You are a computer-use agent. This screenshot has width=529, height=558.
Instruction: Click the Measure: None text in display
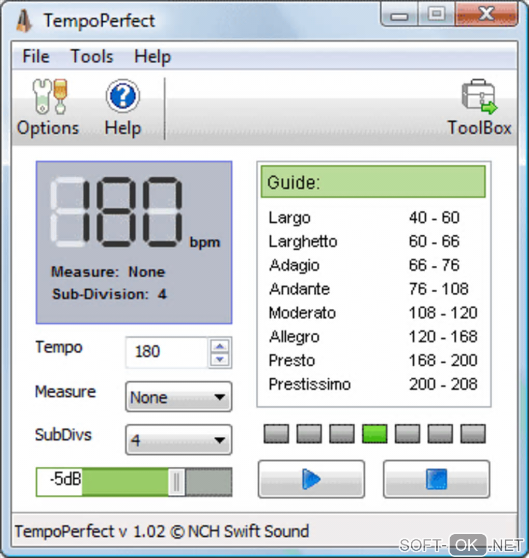(x=108, y=272)
